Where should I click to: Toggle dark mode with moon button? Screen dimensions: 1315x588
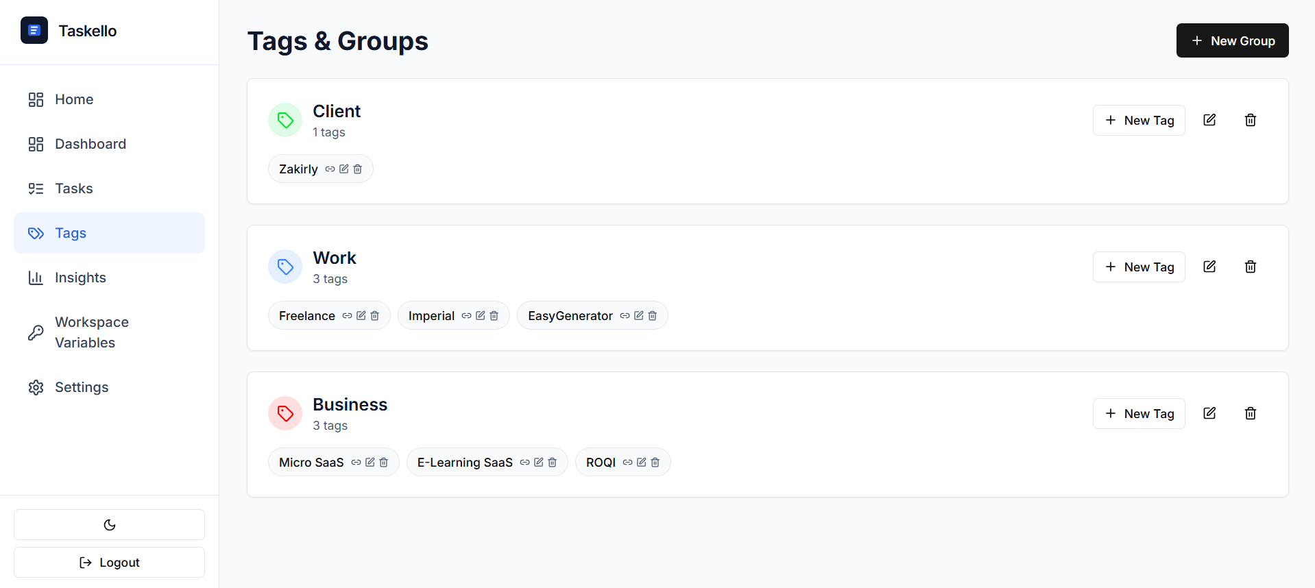pyautogui.click(x=109, y=524)
